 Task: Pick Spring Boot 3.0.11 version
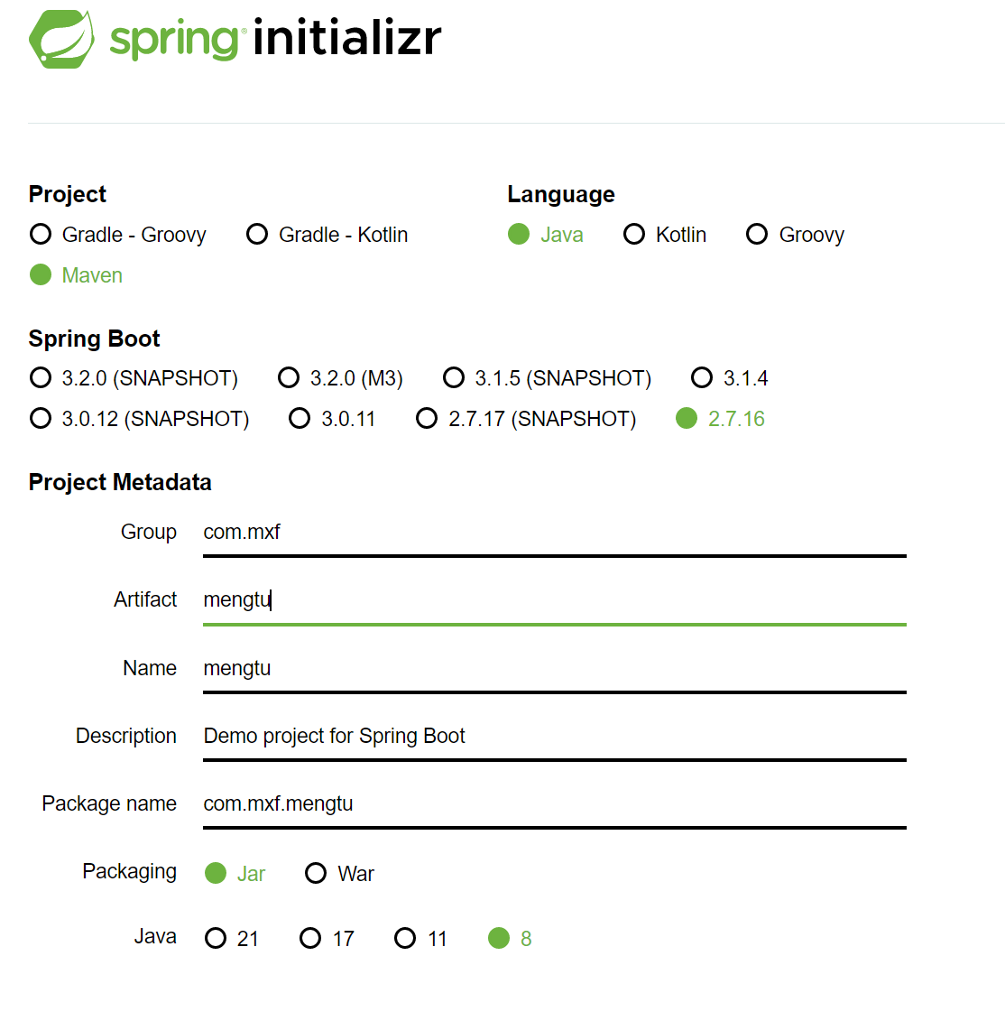[x=333, y=419]
